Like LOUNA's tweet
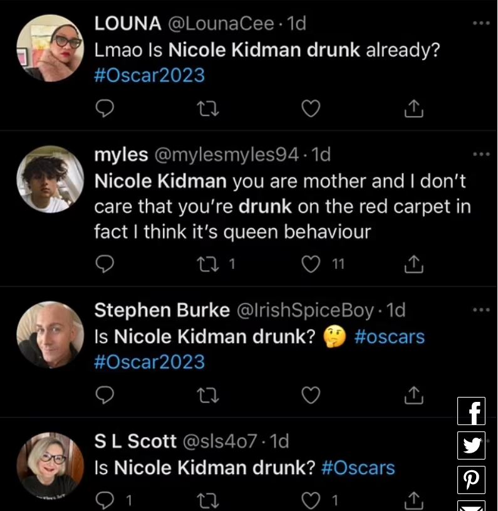This screenshot has height=511, width=498. tap(311, 109)
